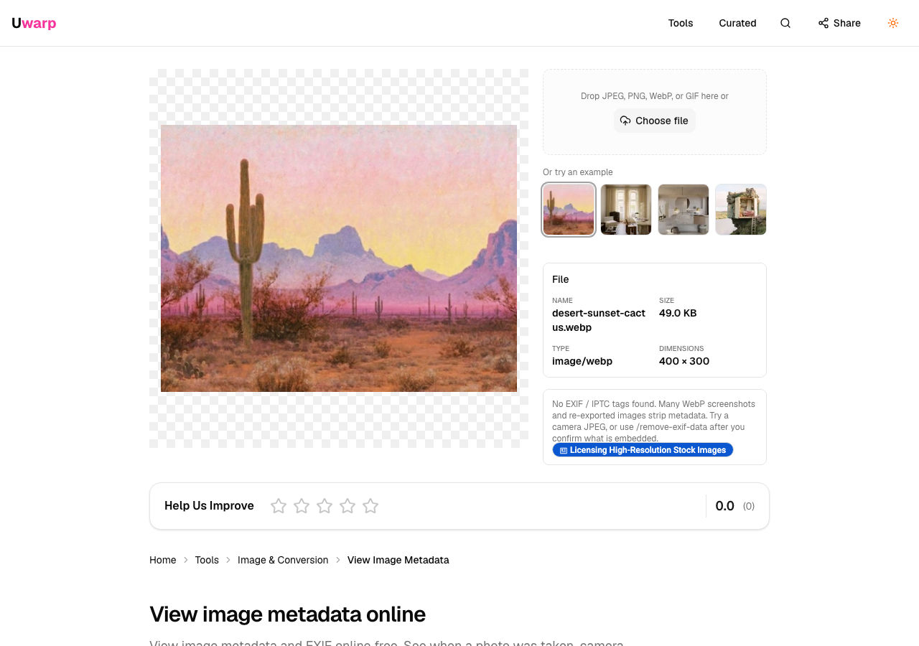The image size is (919, 646).
Task: Click the size value 49.0 KB
Action: pos(678,313)
